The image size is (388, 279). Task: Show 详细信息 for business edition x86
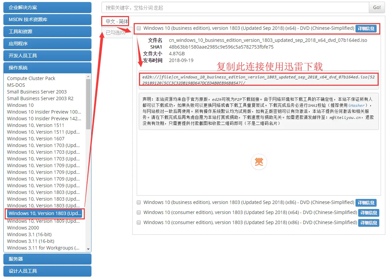366,203
